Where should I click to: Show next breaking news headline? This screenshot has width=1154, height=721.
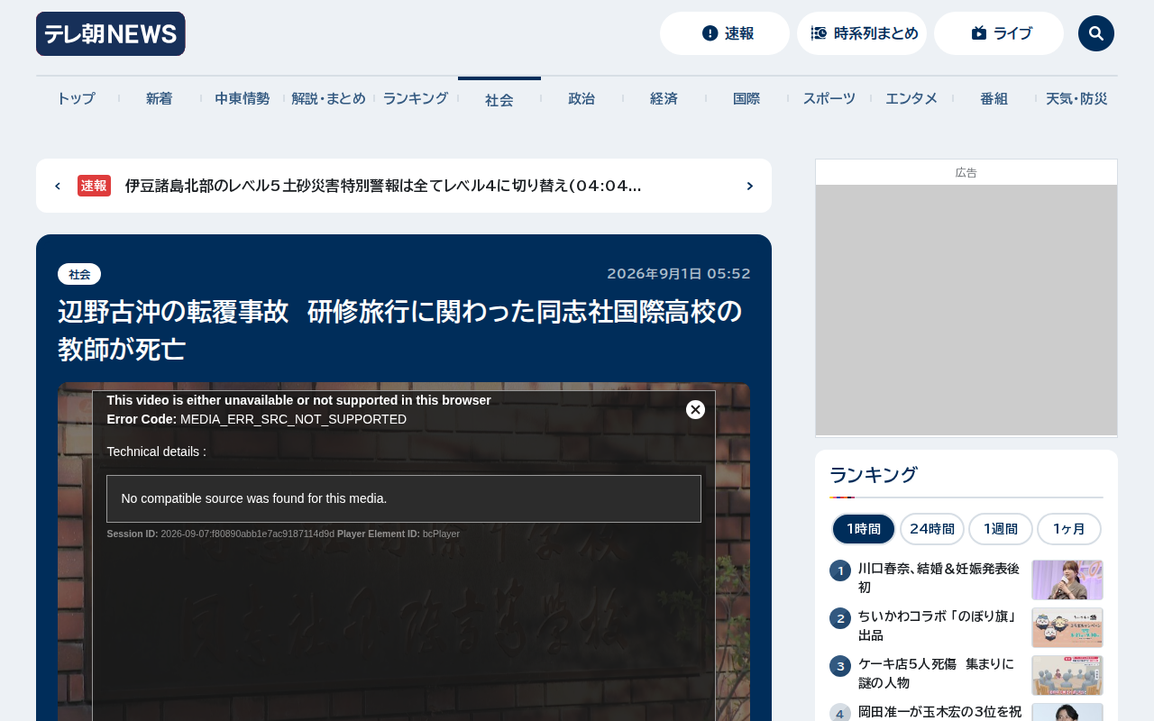(749, 186)
